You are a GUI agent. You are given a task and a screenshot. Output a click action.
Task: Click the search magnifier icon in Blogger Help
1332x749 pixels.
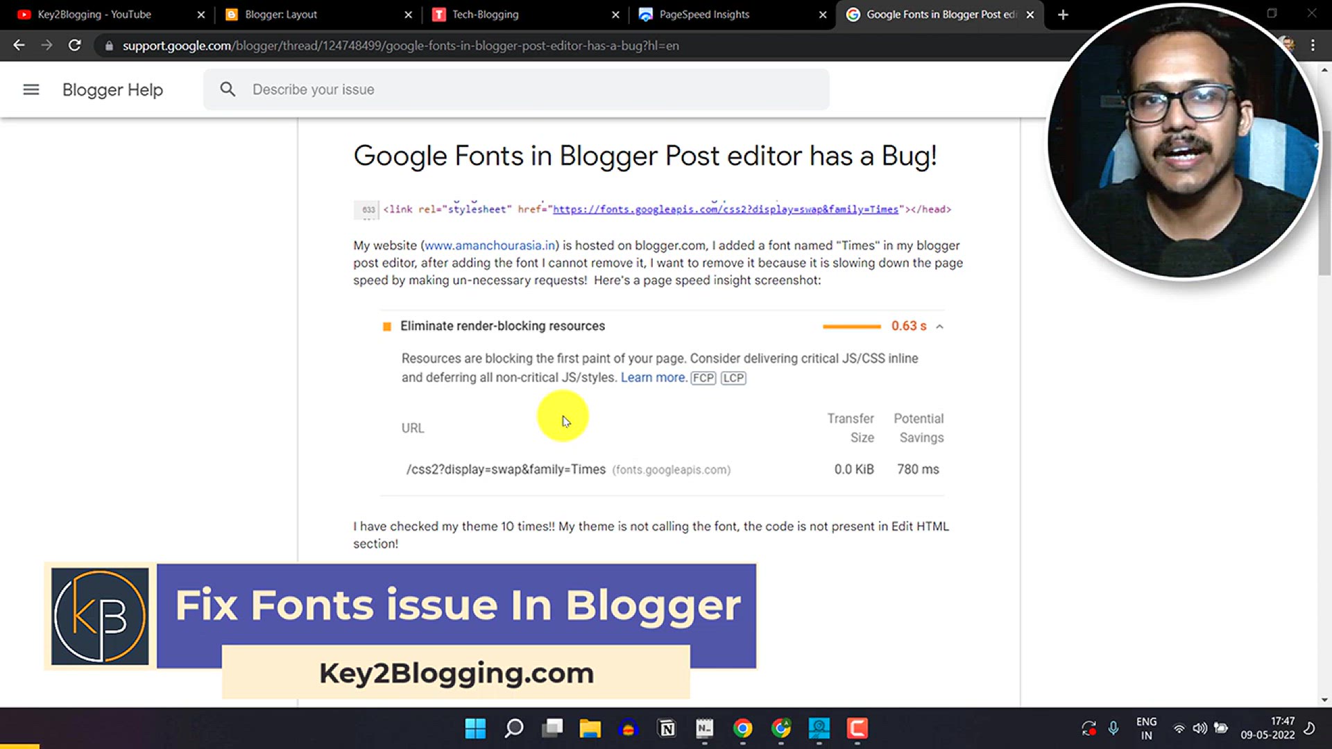(x=228, y=89)
